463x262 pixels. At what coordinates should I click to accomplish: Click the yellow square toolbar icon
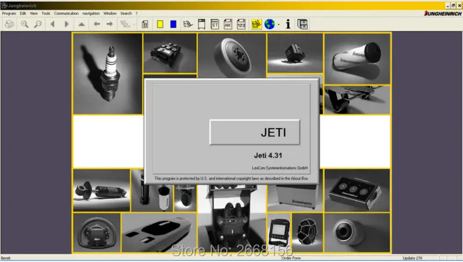tap(160, 24)
